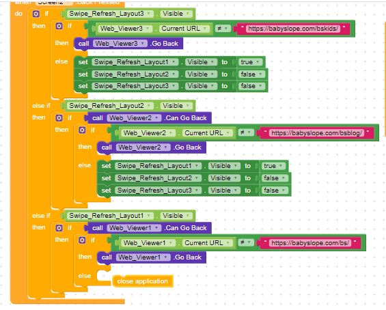The height and width of the screenshot is (310, 386).
Task: Open the Swipe_Refresh_Layout2 dropdown in the else if condition
Action: point(110,106)
